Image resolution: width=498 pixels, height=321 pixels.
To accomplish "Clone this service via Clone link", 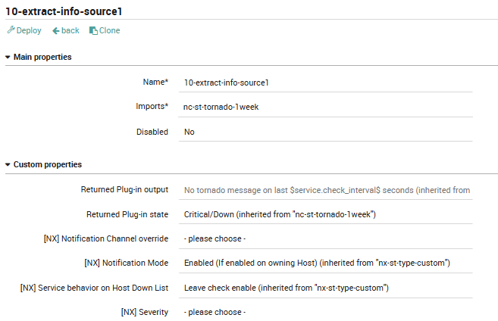I will pos(105,30).
